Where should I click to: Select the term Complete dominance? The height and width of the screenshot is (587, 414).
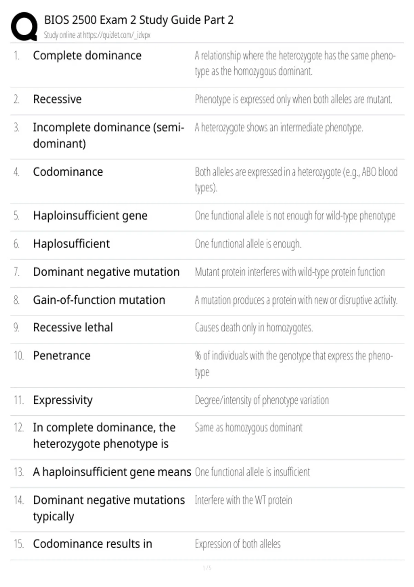click(87, 56)
